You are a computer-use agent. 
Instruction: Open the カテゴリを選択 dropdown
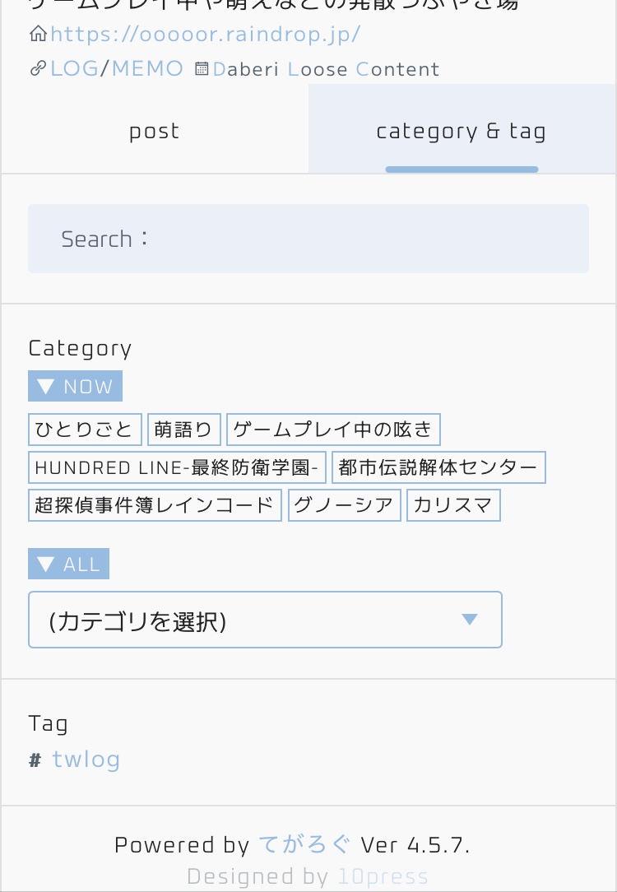tap(265, 620)
